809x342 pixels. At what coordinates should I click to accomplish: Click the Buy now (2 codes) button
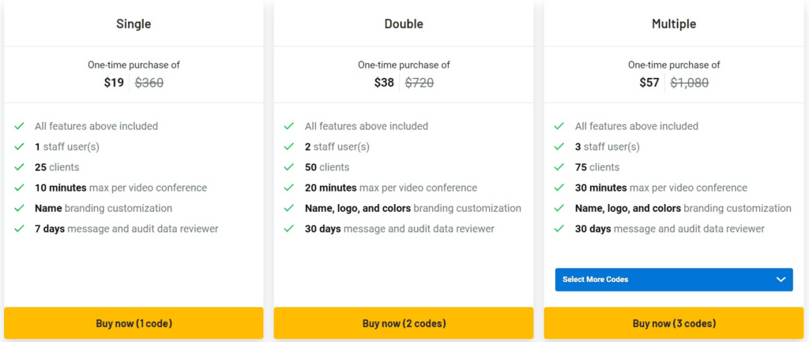pos(404,324)
